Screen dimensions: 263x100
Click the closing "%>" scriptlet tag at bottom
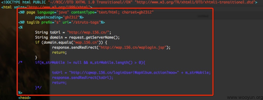pyautogui.click(x=20, y=93)
